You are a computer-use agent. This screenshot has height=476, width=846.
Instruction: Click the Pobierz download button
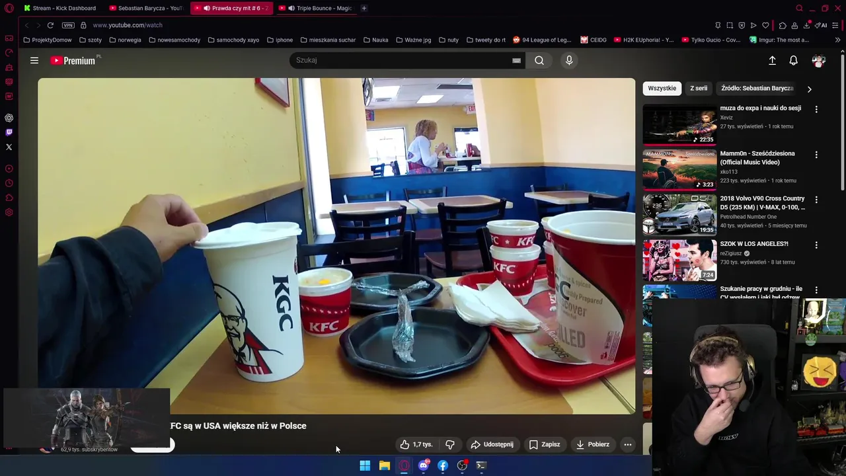[x=593, y=444]
